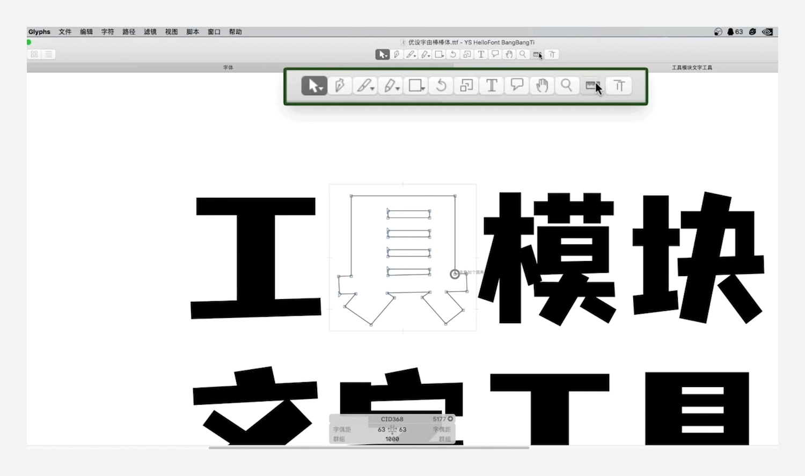This screenshot has height=476, width=805.
Task: Open the 滤镜 menu
Action: (x=150, y=32)
